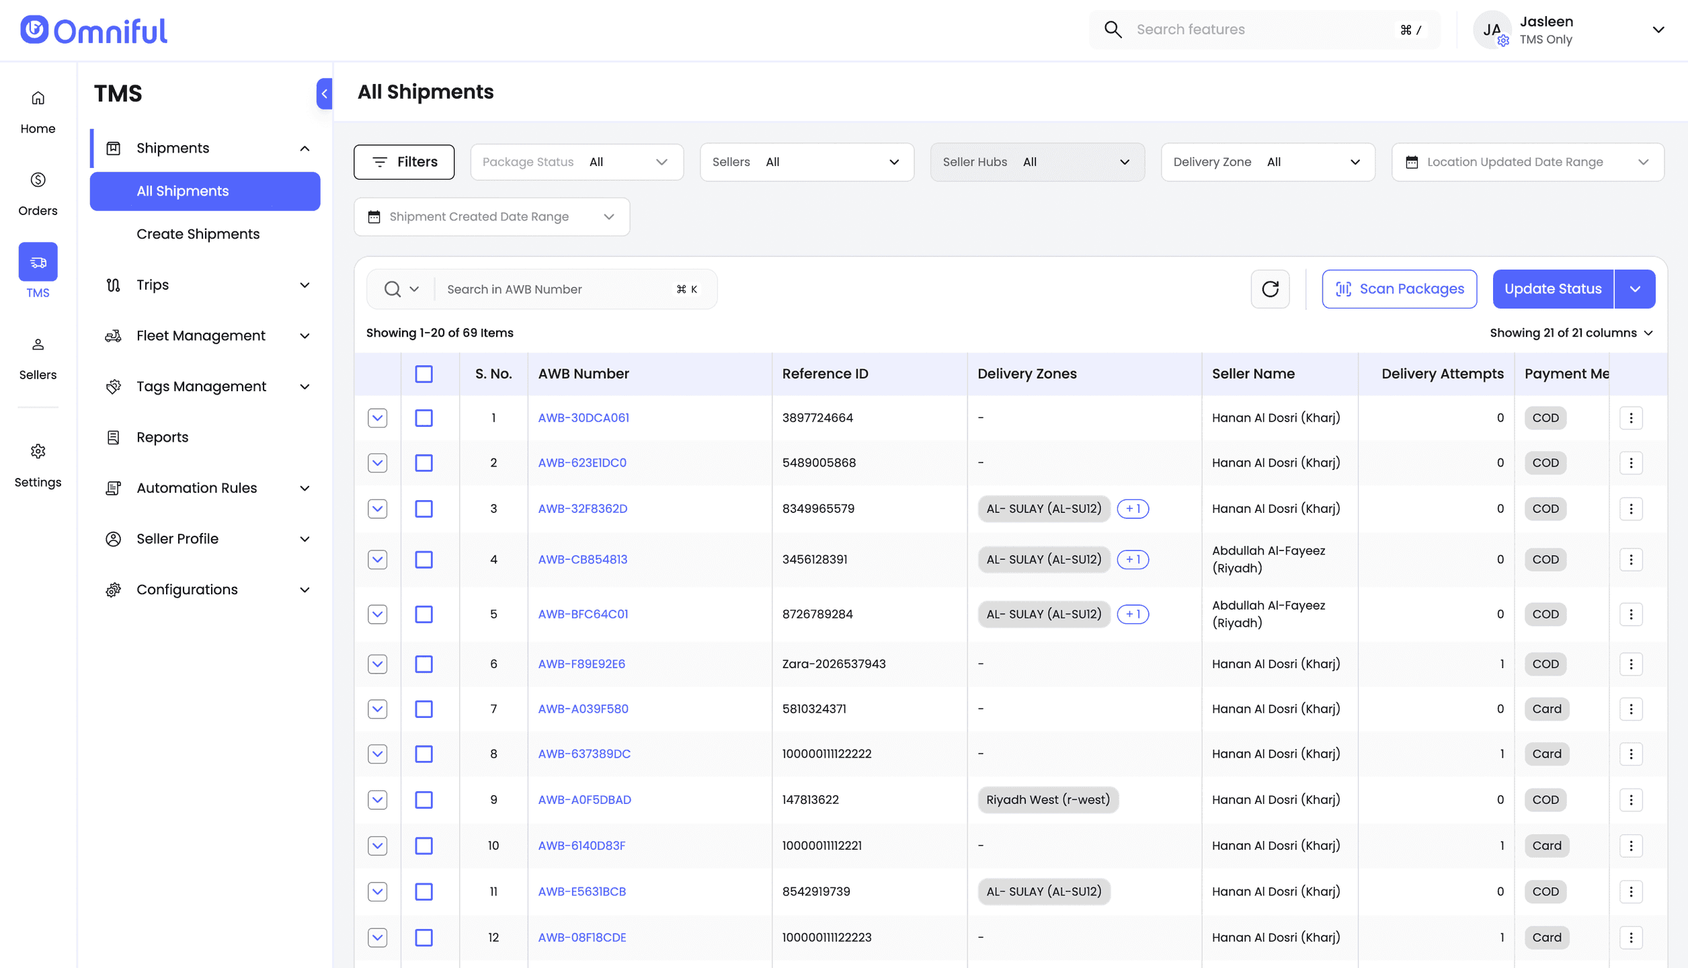Click the +1 zones badge for AWB-32F8362D
Image resolution: width=1688 pixels, height=968 pixels.
(1133, 508)
